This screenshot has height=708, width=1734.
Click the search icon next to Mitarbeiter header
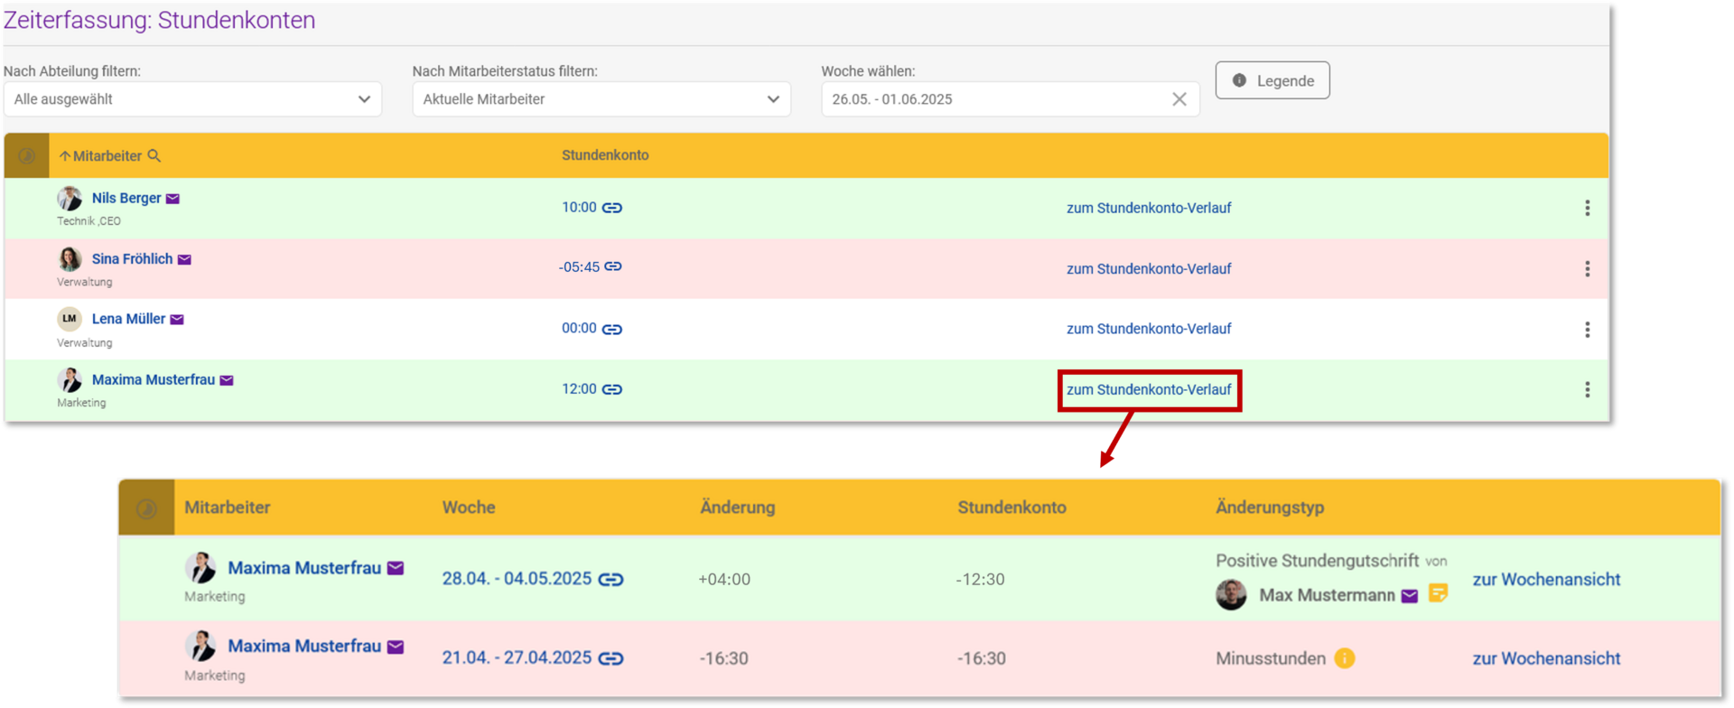[x=154, y=156]
